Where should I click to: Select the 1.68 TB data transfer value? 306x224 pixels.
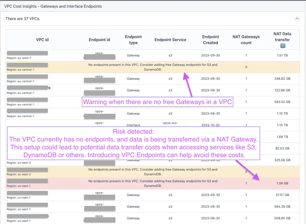pos(283,137)
